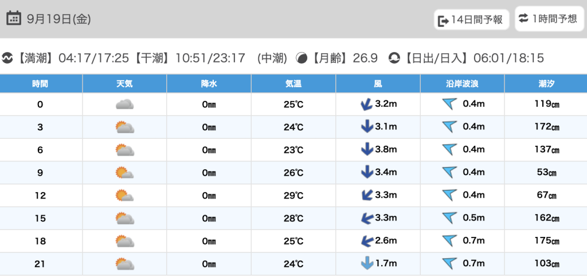The image size is (587, 276).
Task: Click the wind direction arrow showing 3.2m
Action: (x=366, y=104)
